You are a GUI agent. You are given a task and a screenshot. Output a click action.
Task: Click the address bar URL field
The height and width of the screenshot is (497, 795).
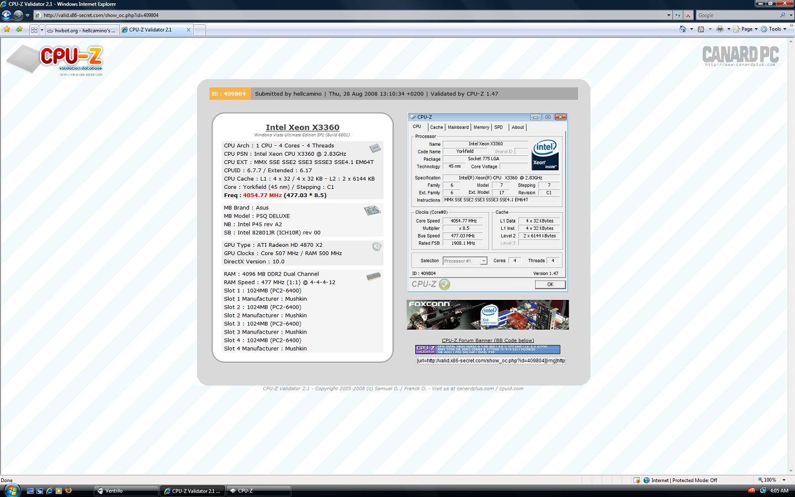[353, 15]
